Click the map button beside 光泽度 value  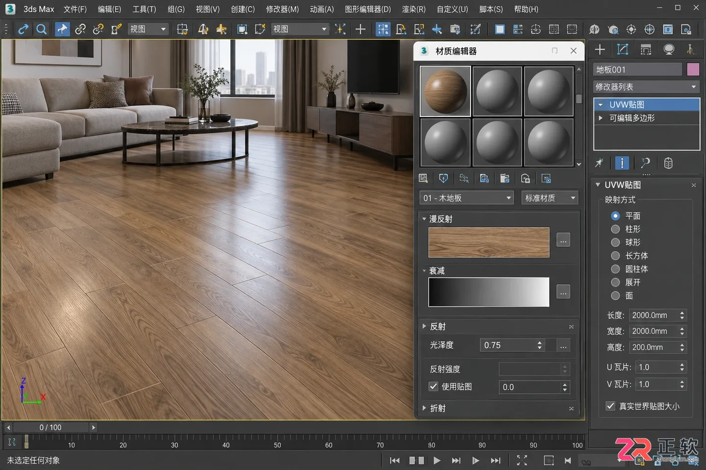click(563, 345)
